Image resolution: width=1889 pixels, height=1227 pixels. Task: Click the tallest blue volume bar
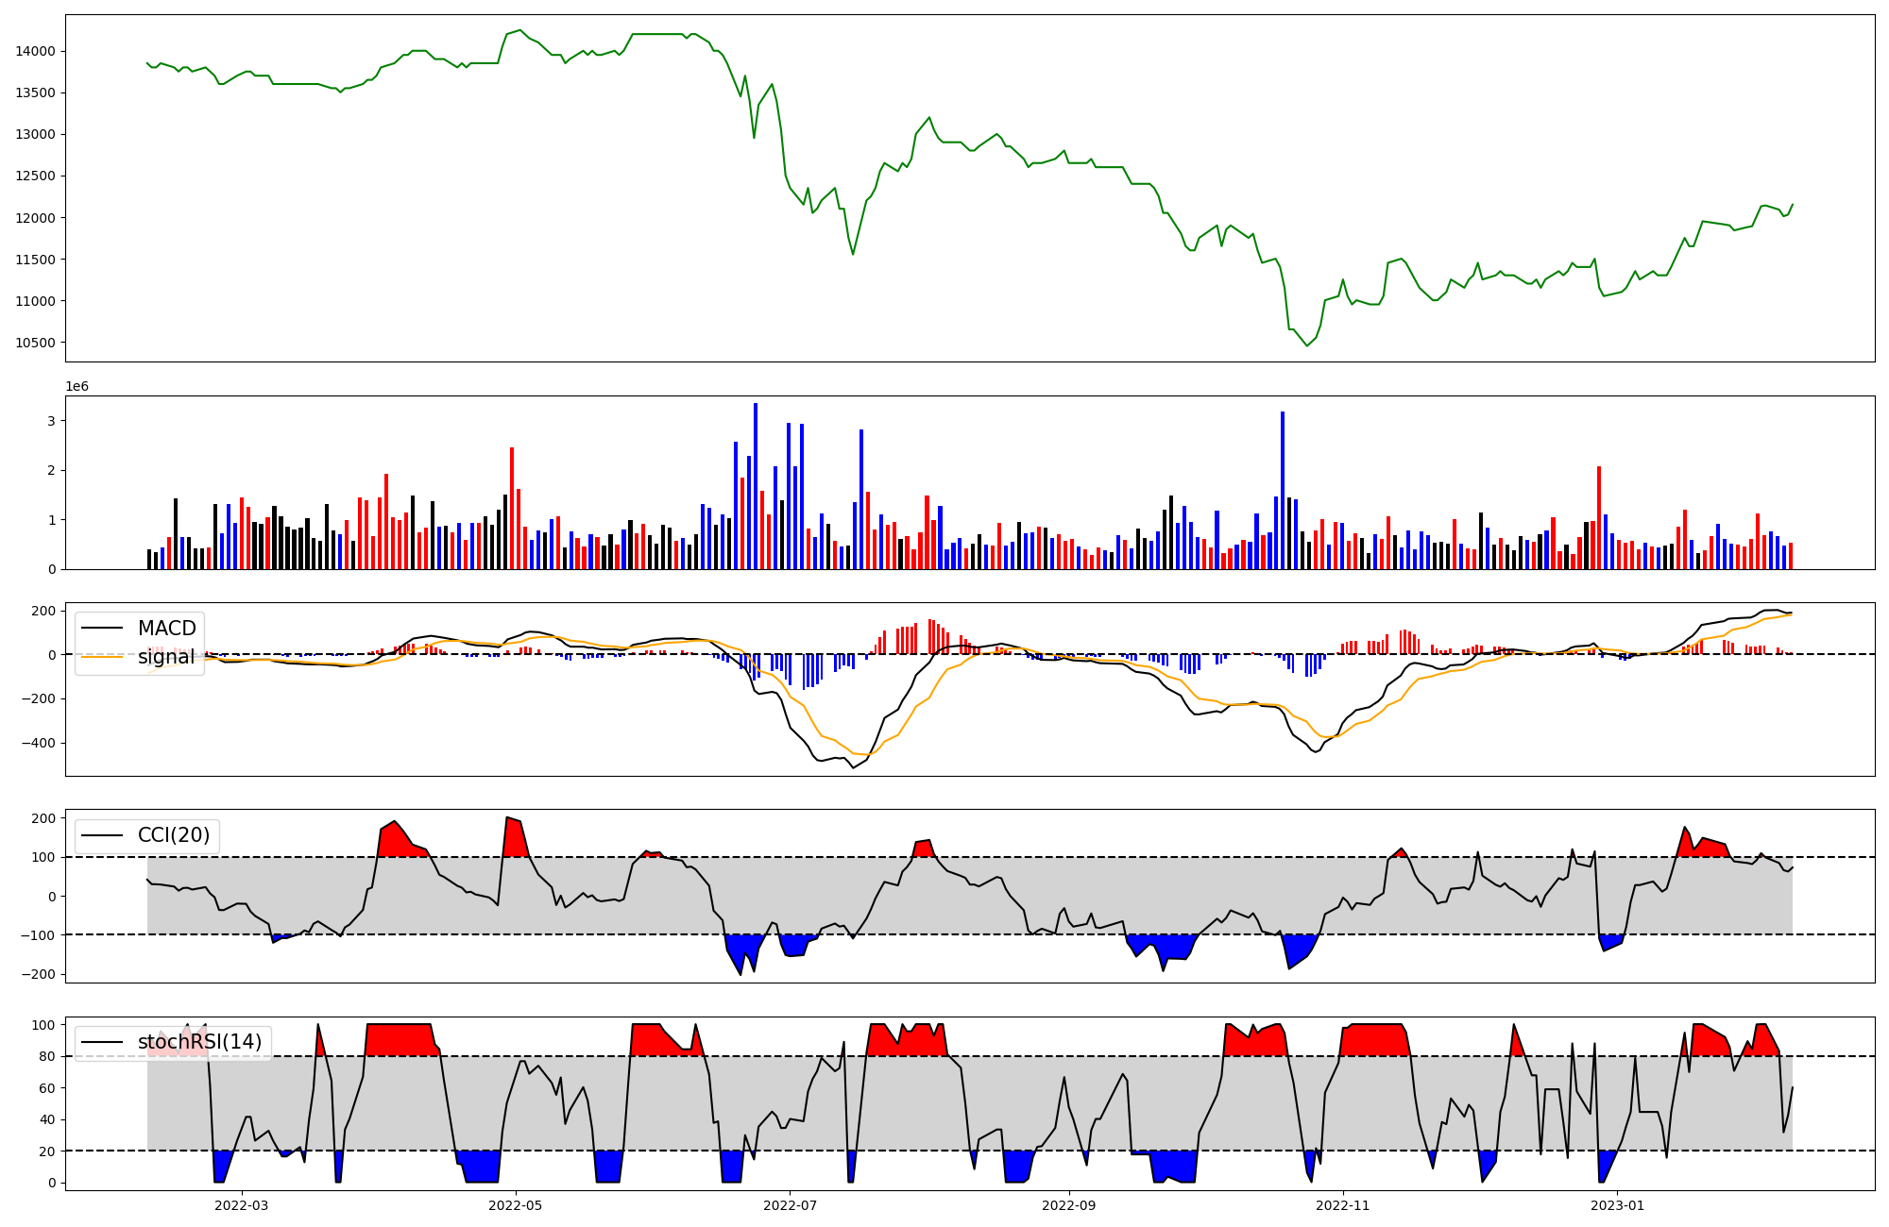[756, 486]
